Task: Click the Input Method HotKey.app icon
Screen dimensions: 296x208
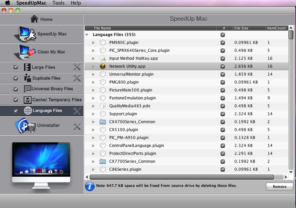Action: click(x=103, y=58)
